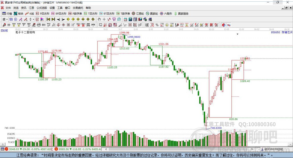Open the T数字表 tool
Screen dimensions: 293x158
click(x=123, y=14)
